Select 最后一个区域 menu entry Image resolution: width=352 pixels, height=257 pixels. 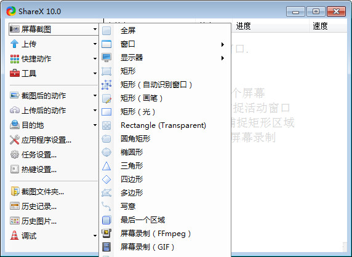click(165, 219)
